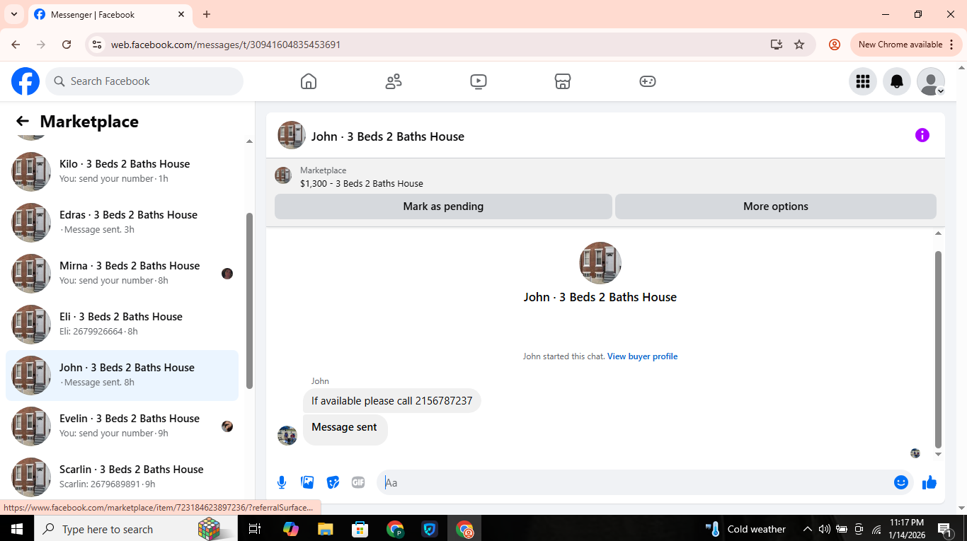This screenshot has width=967, height=541.
Task: Open Windows notification center
Action: (x=944, y=529)
